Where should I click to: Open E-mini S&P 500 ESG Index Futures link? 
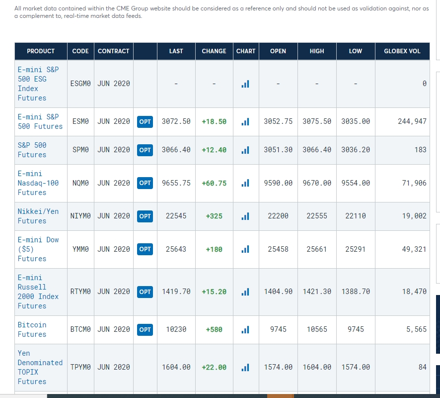[38, 84]
